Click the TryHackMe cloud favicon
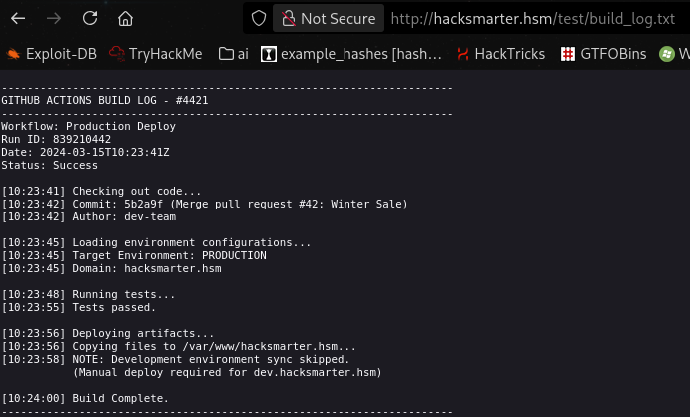 coord(117,54)
